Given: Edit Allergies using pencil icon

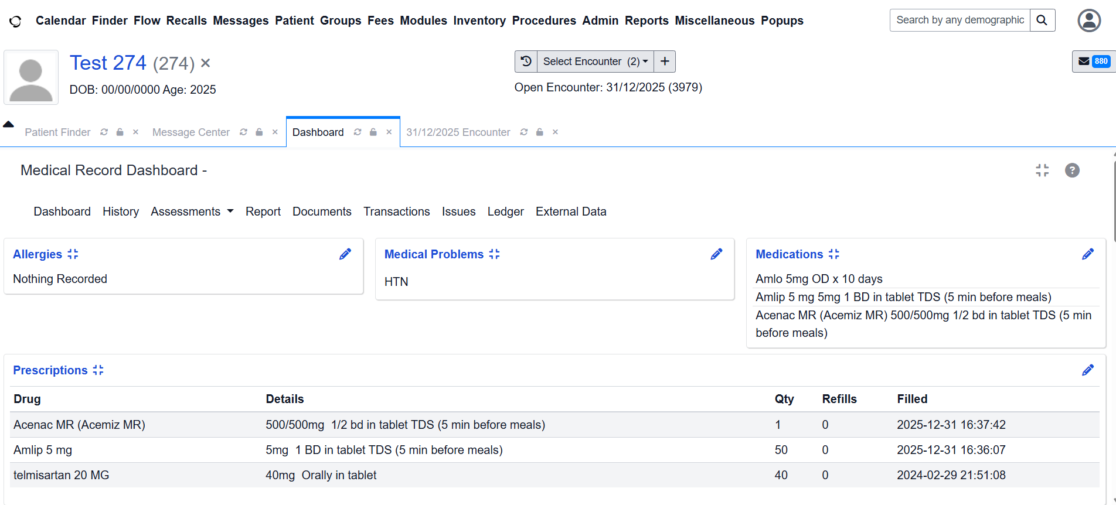Looking at the screenshot, I should click(x=345, y=254).
